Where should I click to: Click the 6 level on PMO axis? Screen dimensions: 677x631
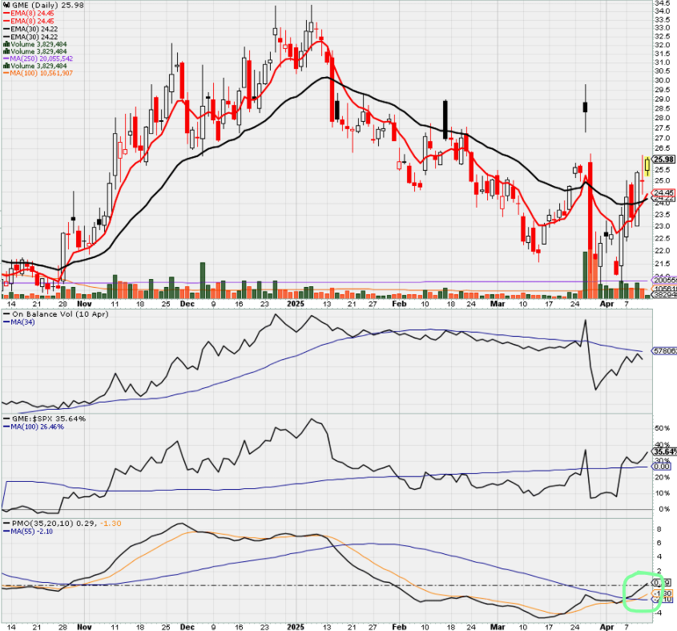[659, 543]
